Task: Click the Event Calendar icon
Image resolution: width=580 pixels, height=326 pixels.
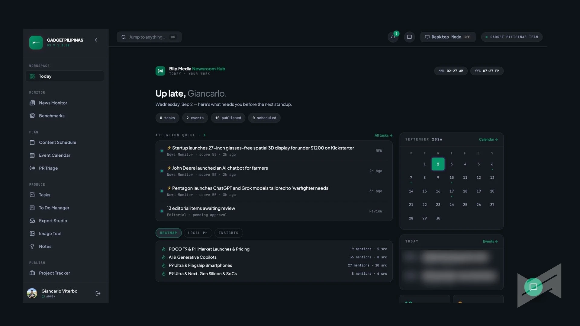Action: (x=32, y=155)
